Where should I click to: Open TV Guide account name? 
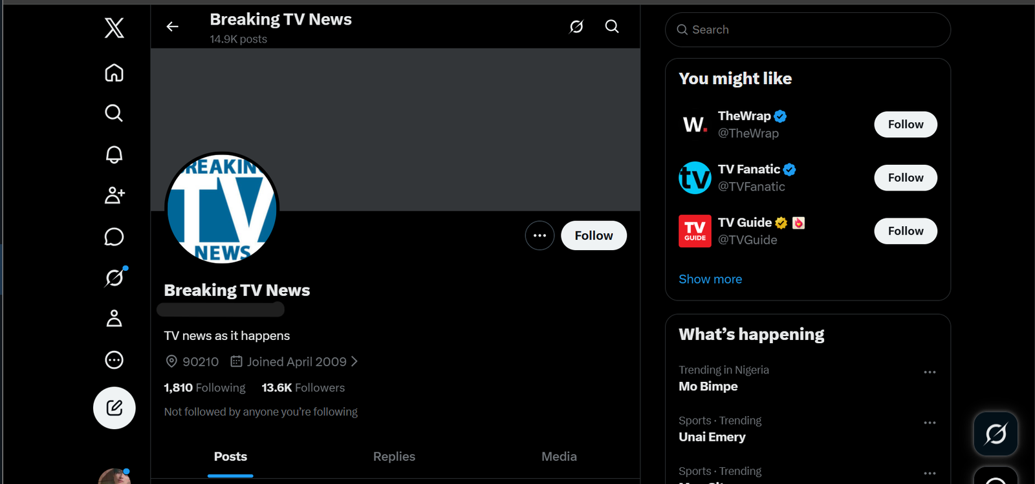745,222
